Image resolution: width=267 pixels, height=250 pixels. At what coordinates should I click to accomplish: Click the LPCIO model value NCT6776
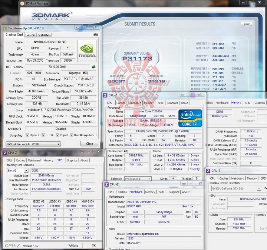click(164, 222)
